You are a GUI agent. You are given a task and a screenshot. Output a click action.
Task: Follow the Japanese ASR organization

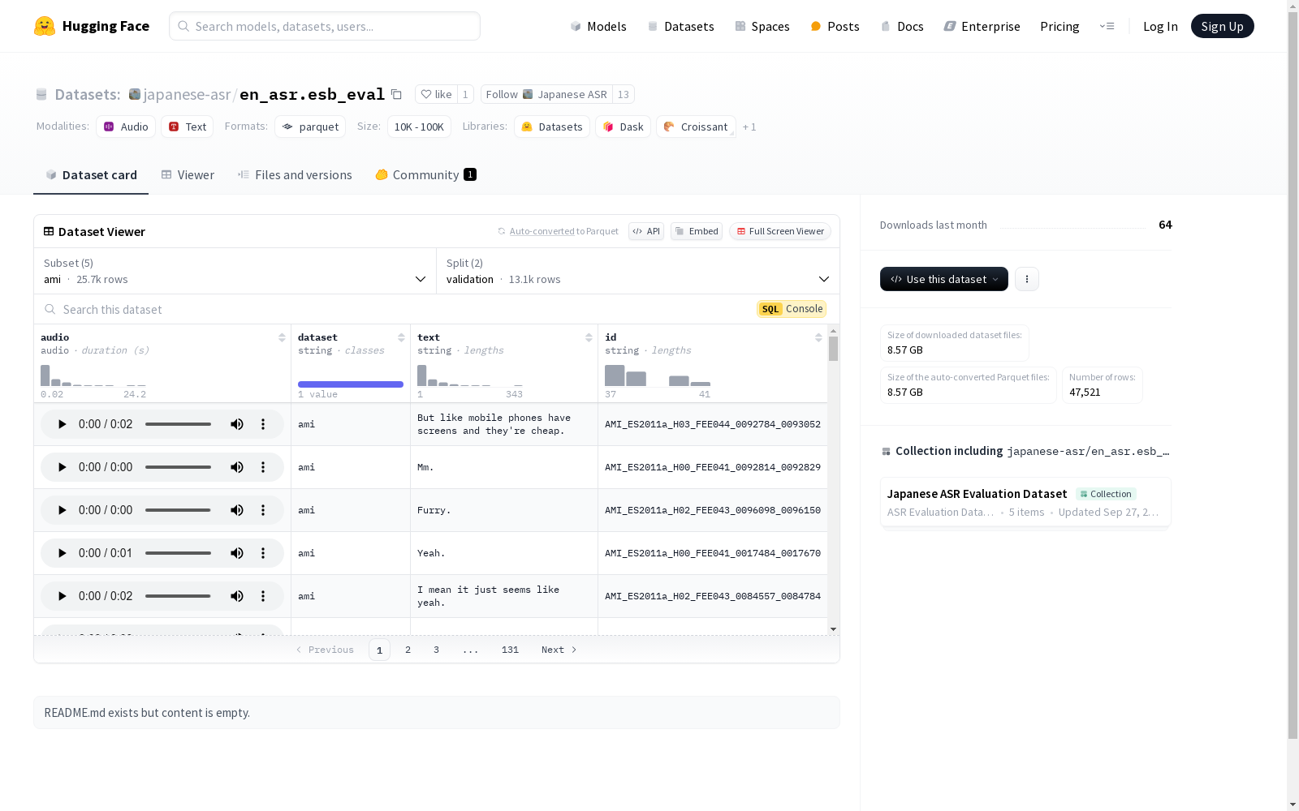[x=546, y=94]
